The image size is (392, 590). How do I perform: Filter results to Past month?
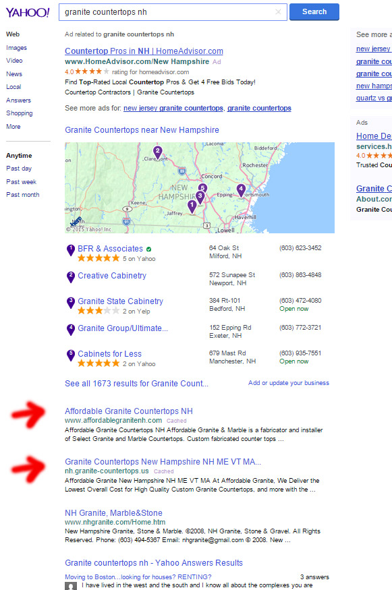(22, 195)
